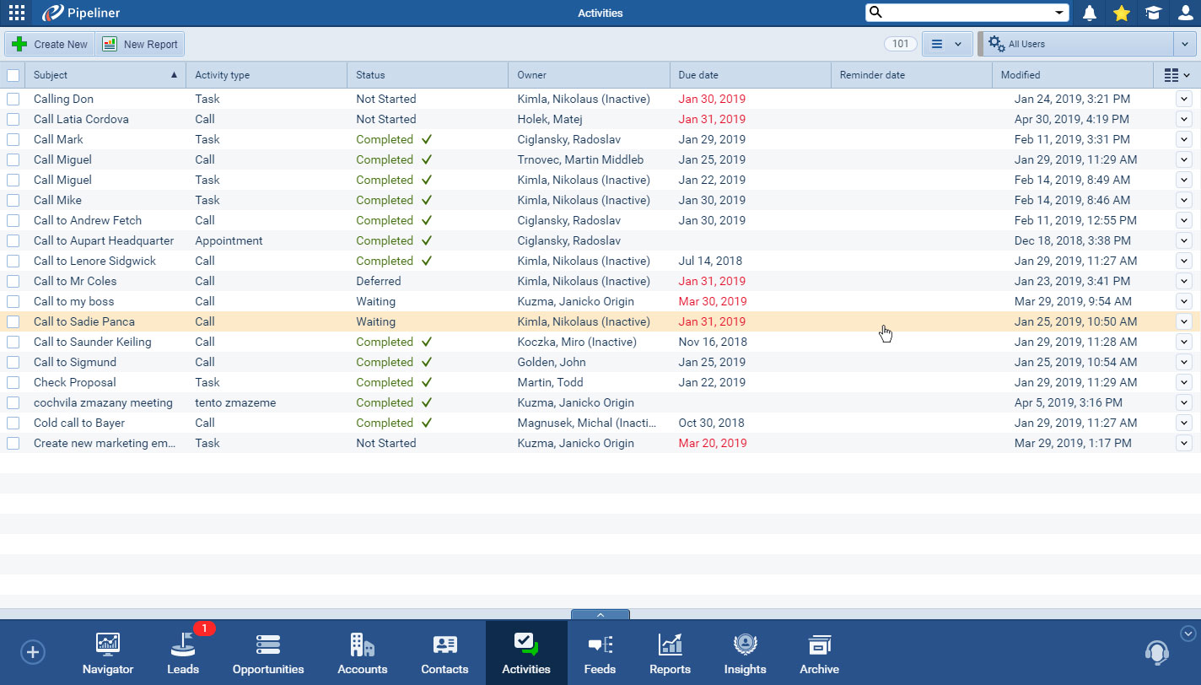This screenshot has height=685, width=1201.
Task: Open the row dropdown for Call to Sadie Panca
Action: 1184,321
